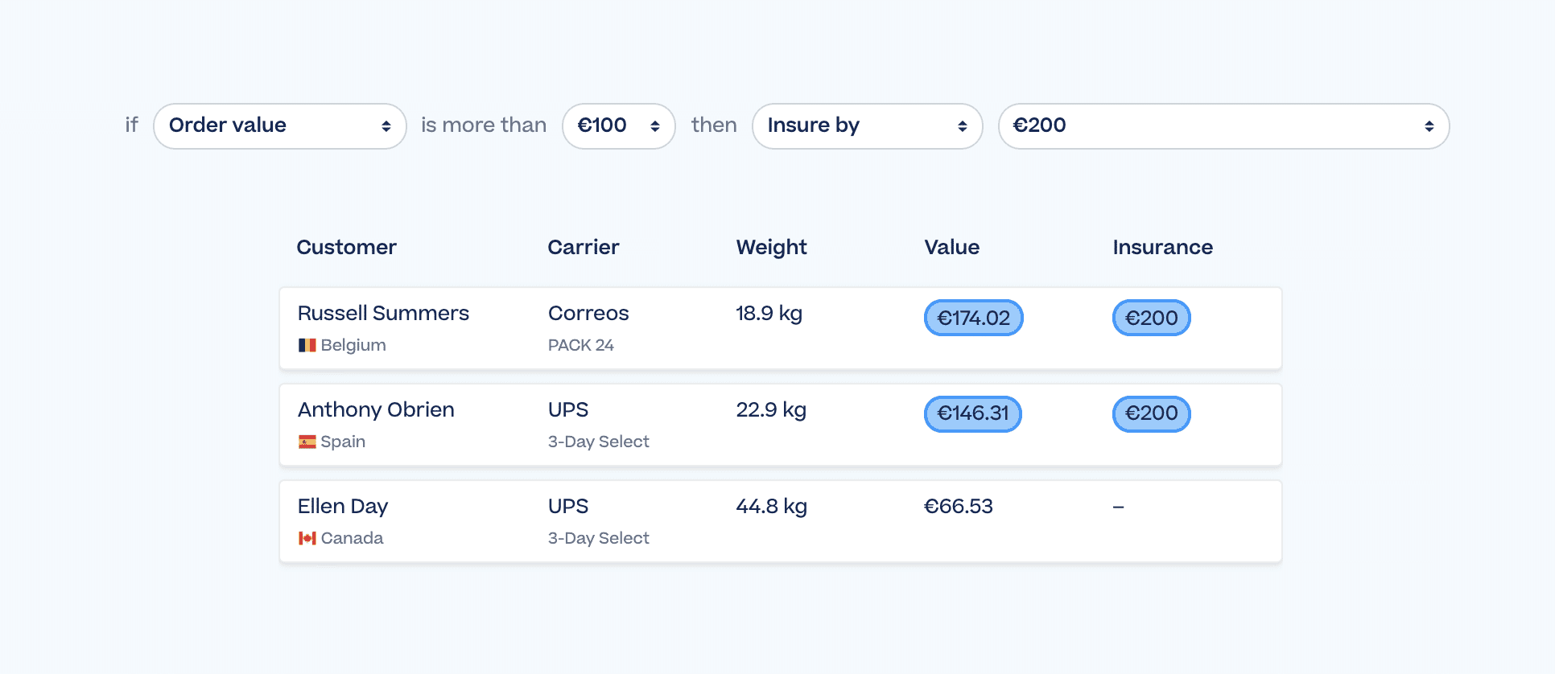Sort by the Carrier column header
Screen dimensions: 1555x674
click(x=584, y=247)
